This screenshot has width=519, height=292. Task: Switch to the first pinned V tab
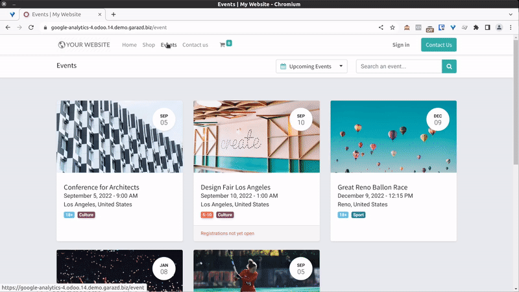[12, 14]
